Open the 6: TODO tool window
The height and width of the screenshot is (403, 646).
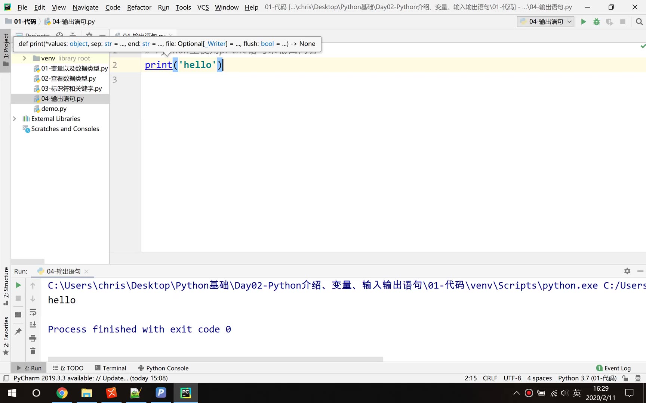(x=68, y=368)
